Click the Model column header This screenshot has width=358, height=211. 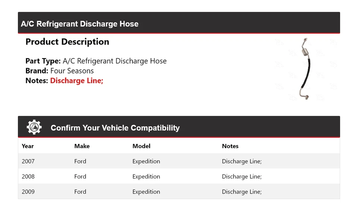coord(141,146)
